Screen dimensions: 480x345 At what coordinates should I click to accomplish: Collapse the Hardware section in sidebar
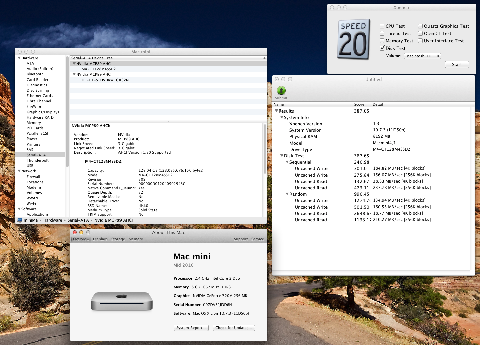(x=19, y=58)
